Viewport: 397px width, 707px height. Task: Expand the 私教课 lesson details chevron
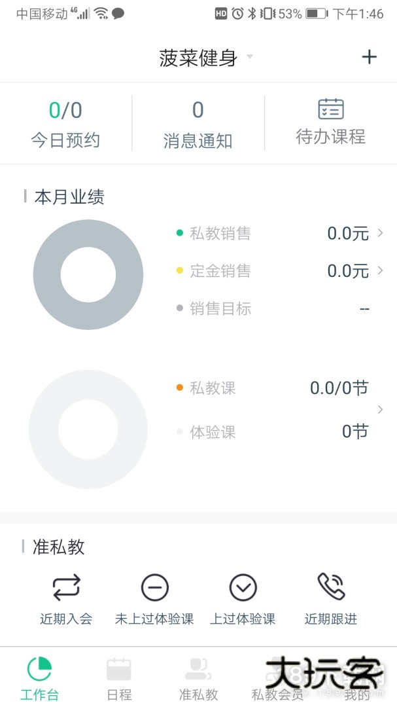coord(379,408)
